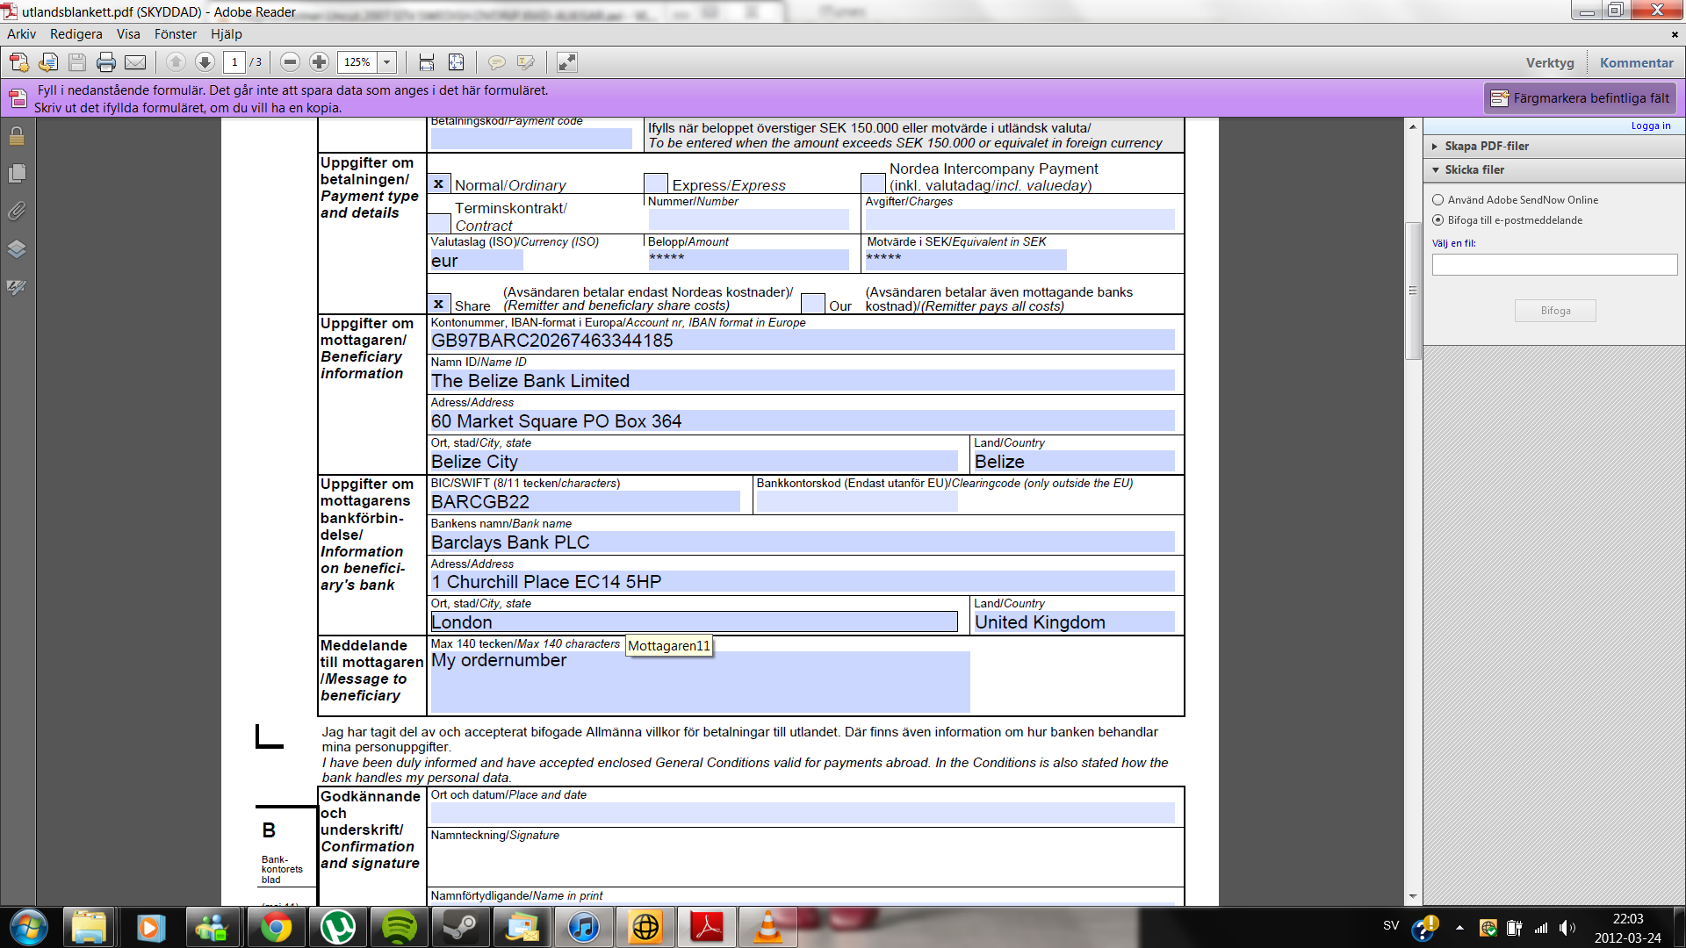Switch to read mode with expand arrows icon
Image resolution: width=1686 pixels, height=948 pixels.
point(567,62)
